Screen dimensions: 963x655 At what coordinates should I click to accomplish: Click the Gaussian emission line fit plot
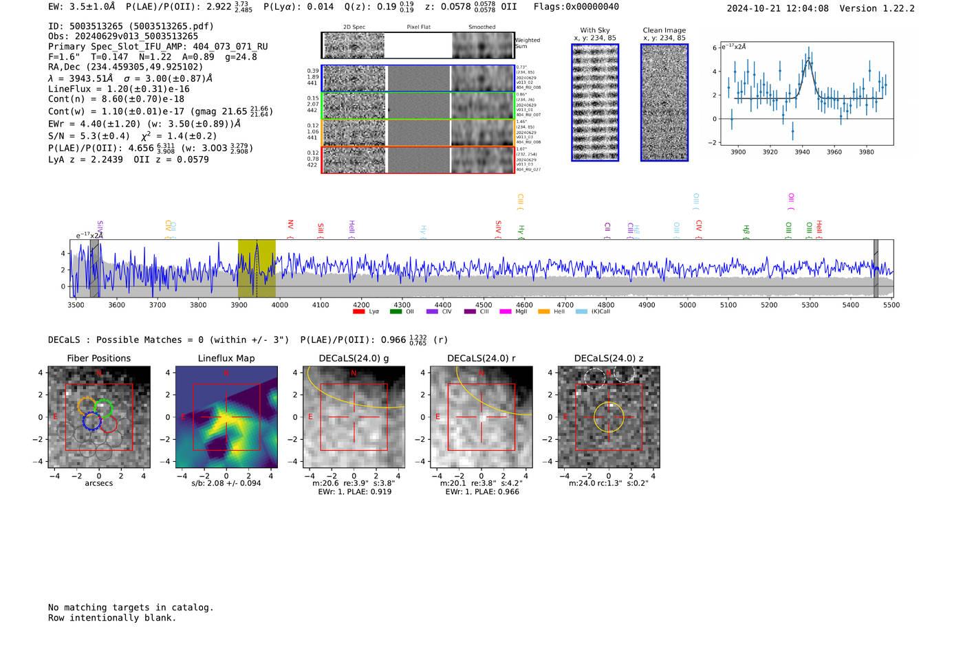[x=806, y=93]
